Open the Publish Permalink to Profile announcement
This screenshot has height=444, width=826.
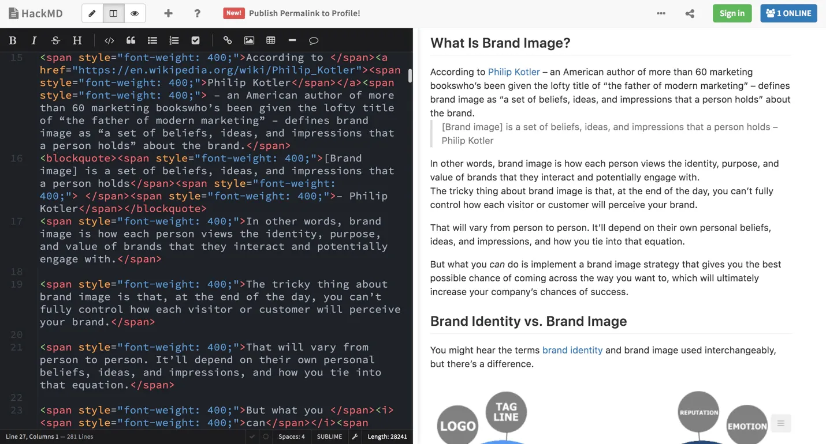click(292, 13)
